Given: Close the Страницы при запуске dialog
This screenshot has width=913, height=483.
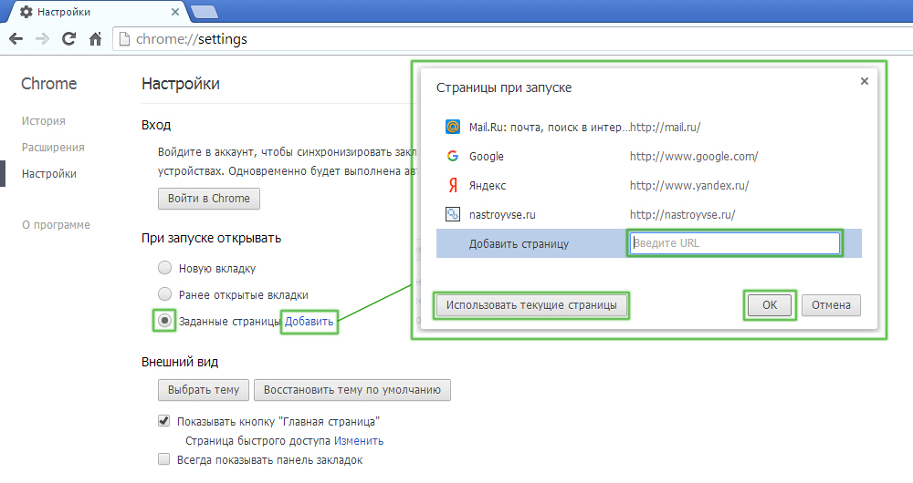Looking at the screenshot, I should 864,81.
